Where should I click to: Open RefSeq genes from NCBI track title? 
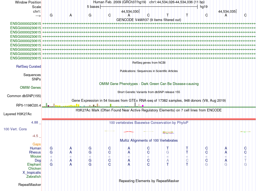pyautogui.click(x=149, y=63)
